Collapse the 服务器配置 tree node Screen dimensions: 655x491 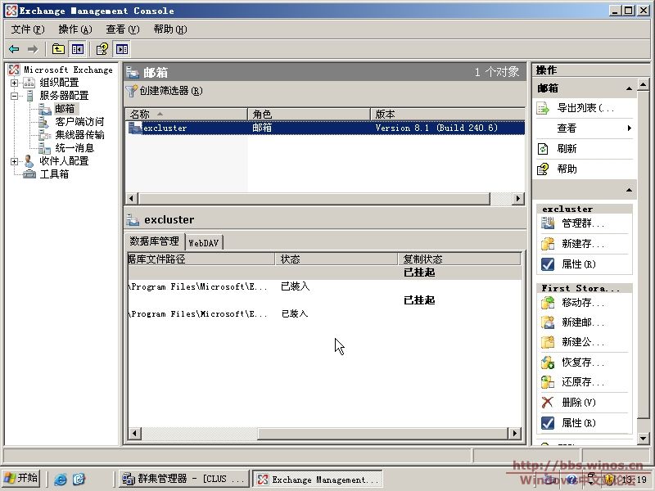pos(15,96)
